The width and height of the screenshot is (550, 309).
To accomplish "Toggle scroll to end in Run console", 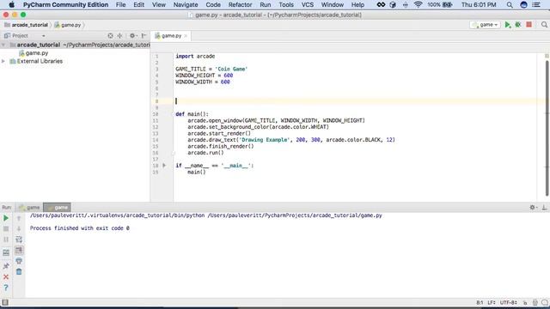I will coord(19,250).
